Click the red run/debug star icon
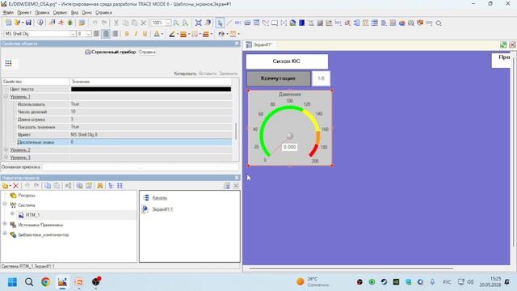Image resolution: width=517 pixels, height=291 pixels. (x=61, y=23)
